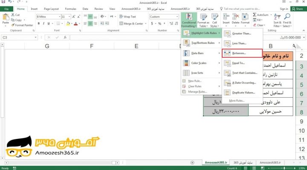Open Top/Bottom Rules submenu
Screen dimensions: 307x170
click(x=201, y=43)
